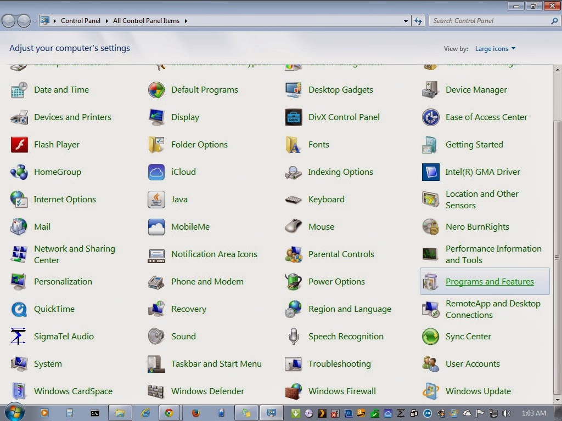Viewport: 562px width, 421px height.
Task: Click the User Accounts people icon
Action: (430, 364)
